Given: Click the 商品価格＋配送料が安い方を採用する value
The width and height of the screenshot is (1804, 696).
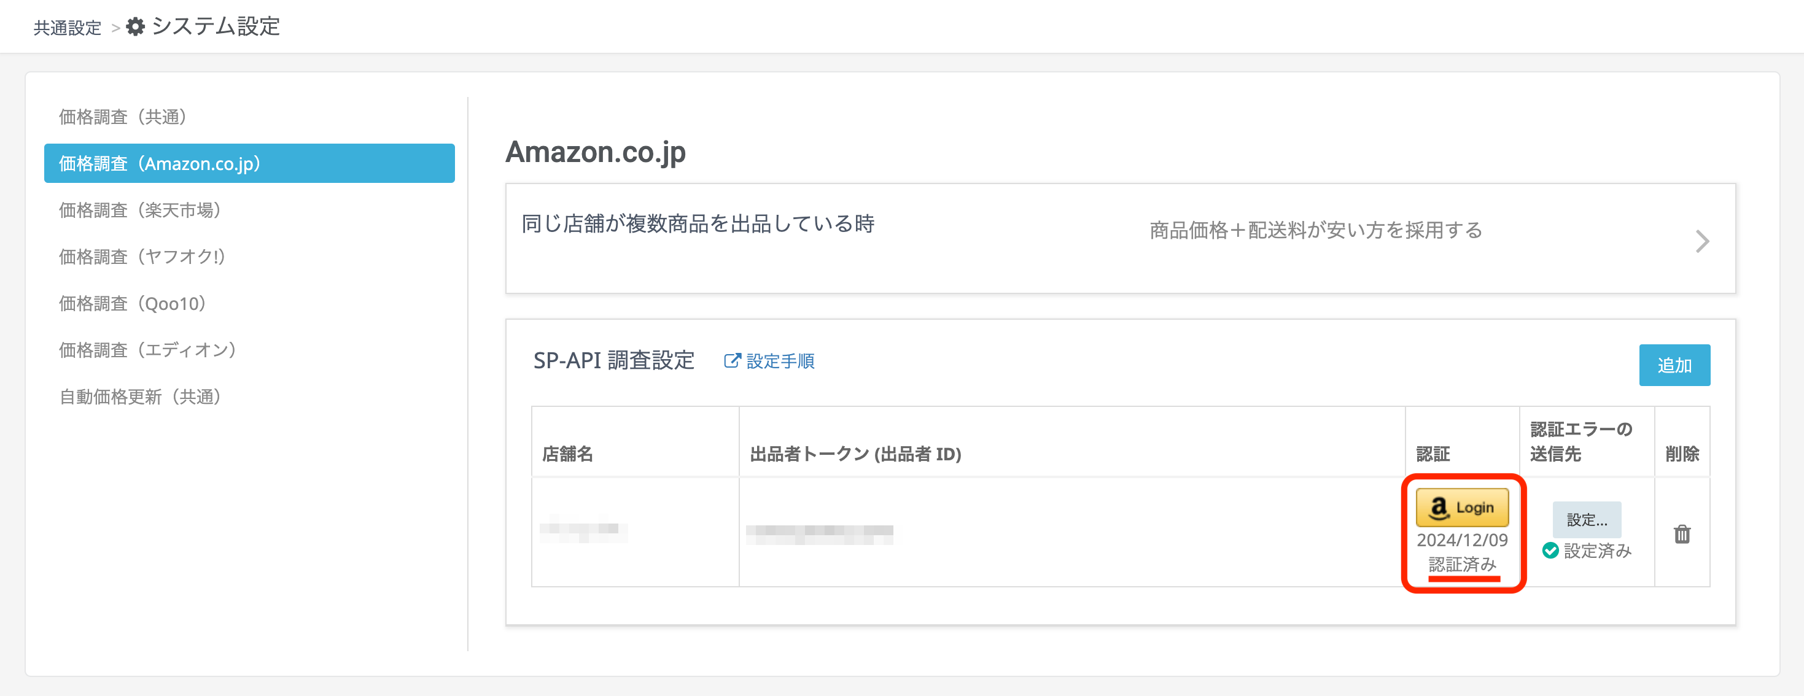Looking at the screenshot, I should click(x=1315, y=230).
